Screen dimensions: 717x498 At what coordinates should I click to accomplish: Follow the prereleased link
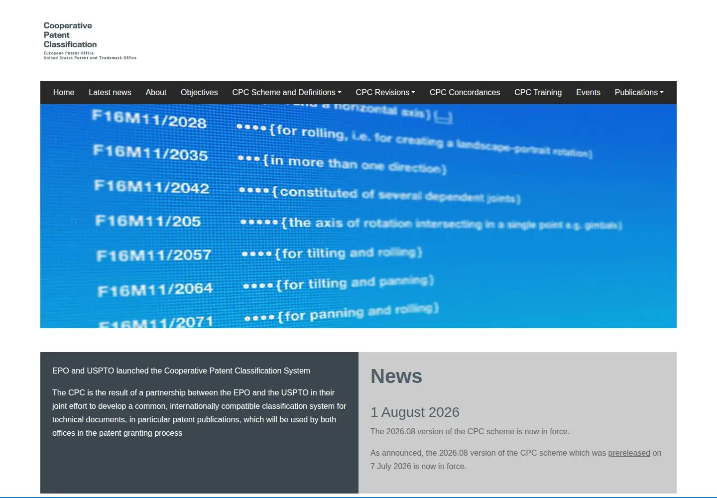tap(629, 453)
